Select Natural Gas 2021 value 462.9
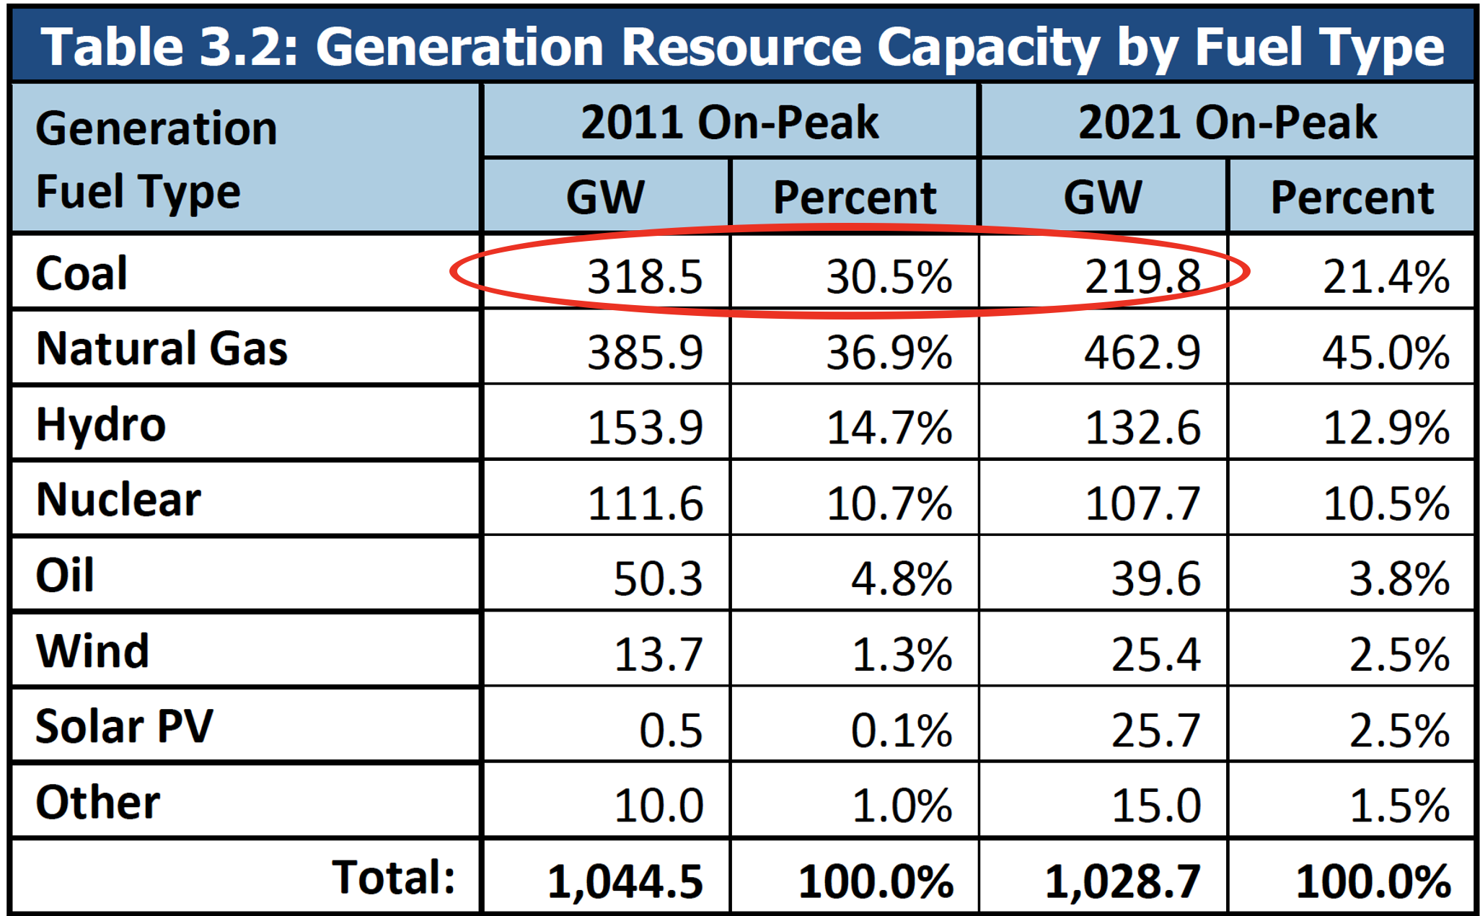1480x916 pixels. (x=1142, y=353)
